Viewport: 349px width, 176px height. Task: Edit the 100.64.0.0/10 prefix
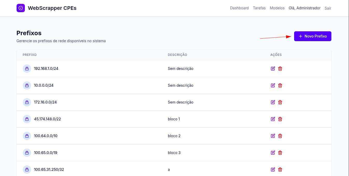click(273, 136)
